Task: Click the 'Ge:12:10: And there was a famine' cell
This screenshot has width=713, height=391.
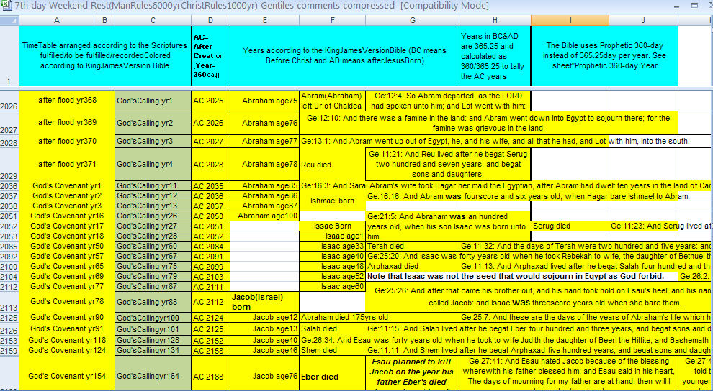Action: (x=488, y=122)
